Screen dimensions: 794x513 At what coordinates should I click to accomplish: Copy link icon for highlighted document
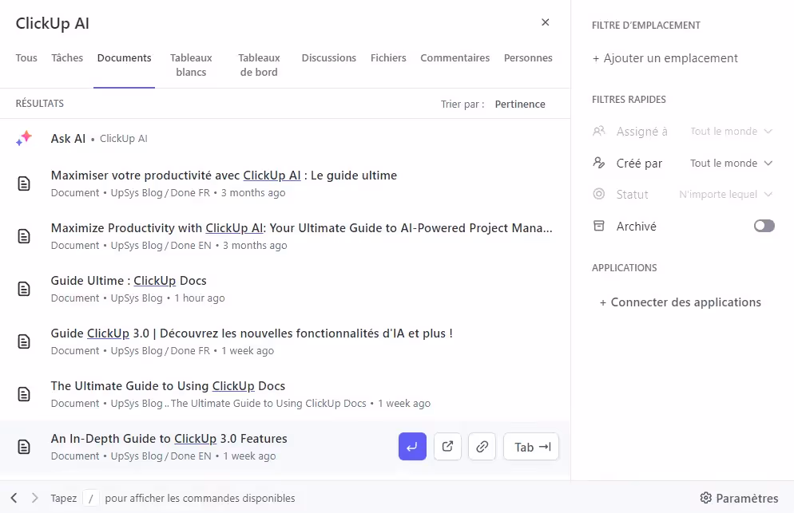(x=482, y=447)
